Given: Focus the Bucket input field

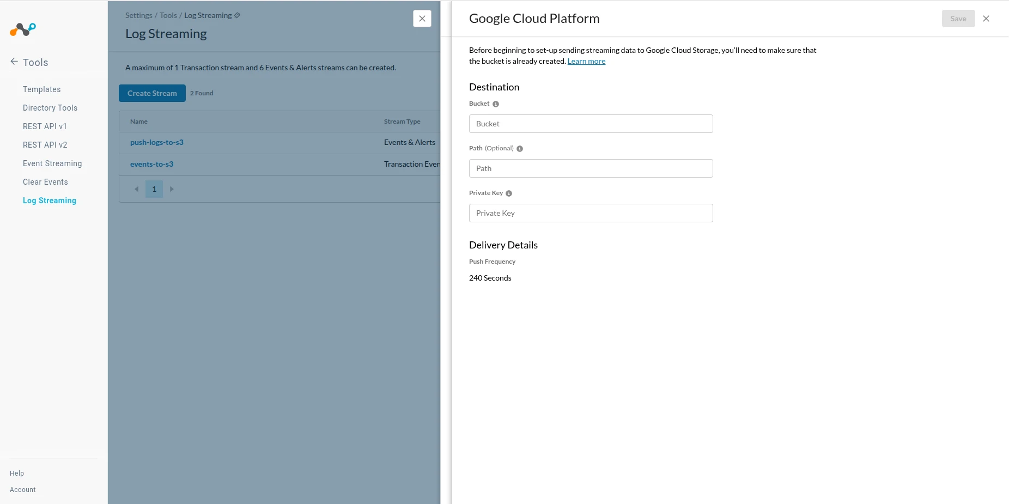Looking at the screenshot, I should (x=591, y=124).
